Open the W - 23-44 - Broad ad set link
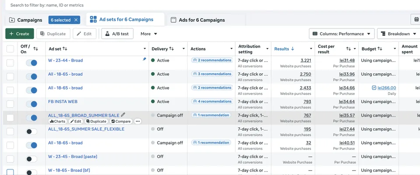 pos(65,60)
